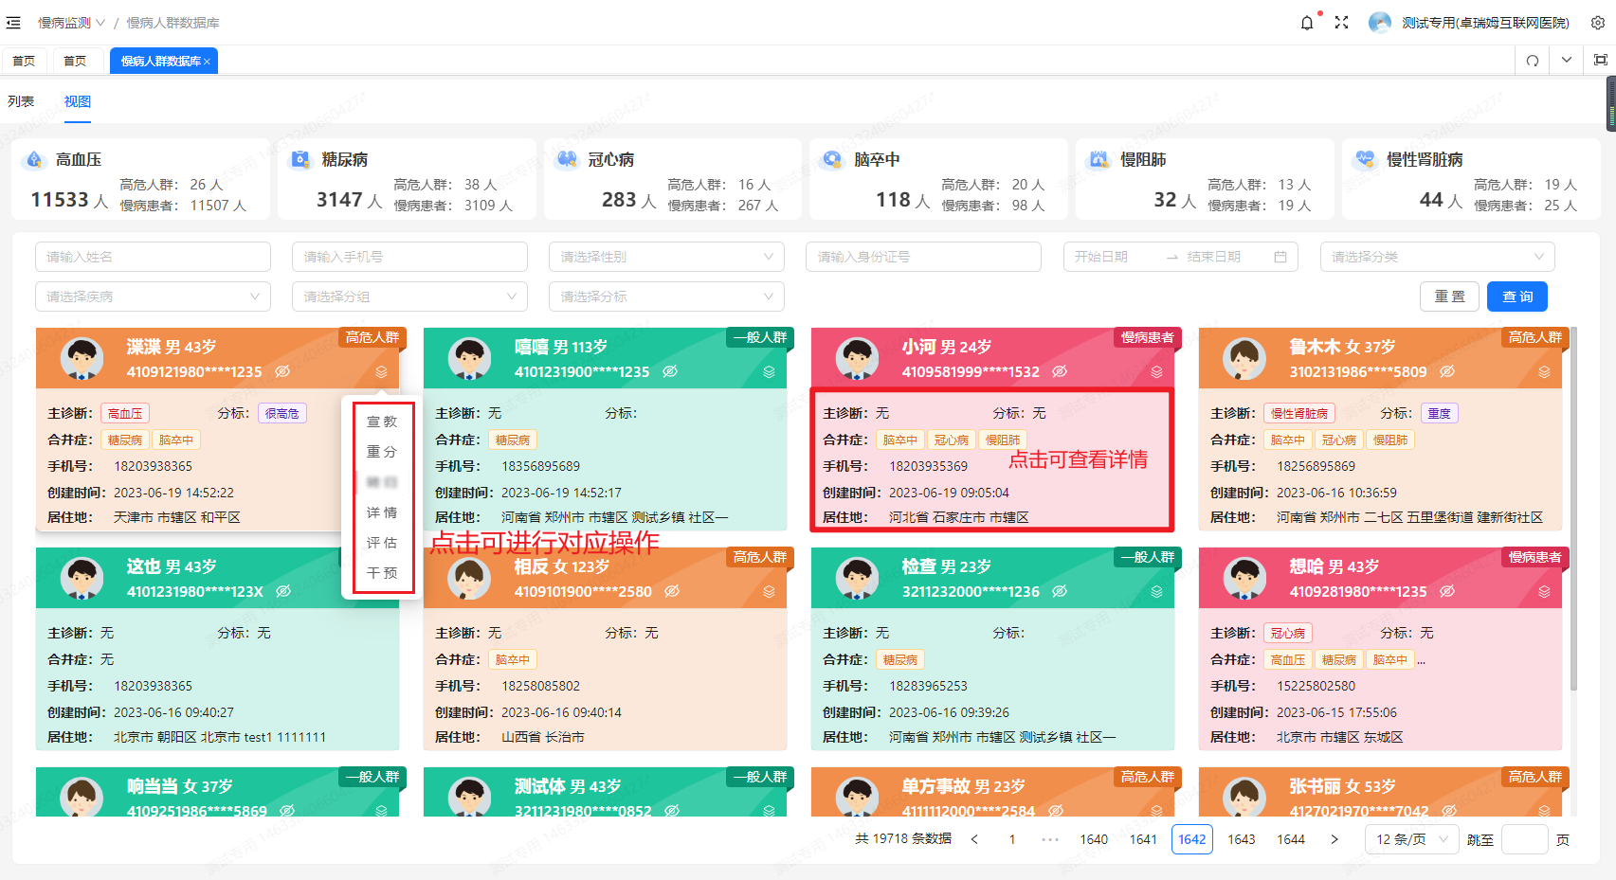The width and height of the screenshot is (1616, 880).
Task: Reveal ID number on 小河 card
Action: [x=1060, y=371]
